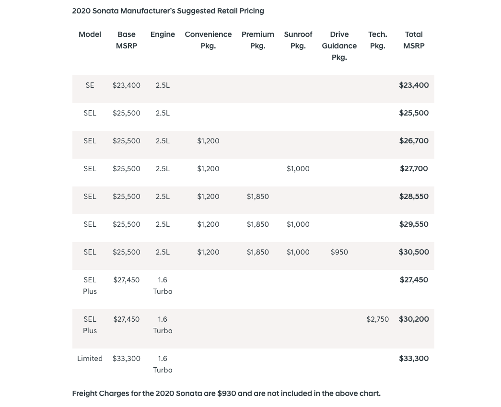Viewport: 501px width, 407px height.
Task: Click the Freight Charges note below table
Action: tap(226, 394)
